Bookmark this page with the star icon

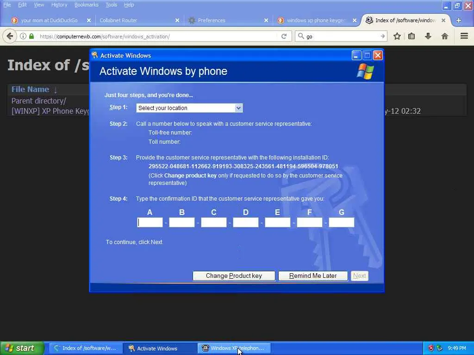click(397, 37)
